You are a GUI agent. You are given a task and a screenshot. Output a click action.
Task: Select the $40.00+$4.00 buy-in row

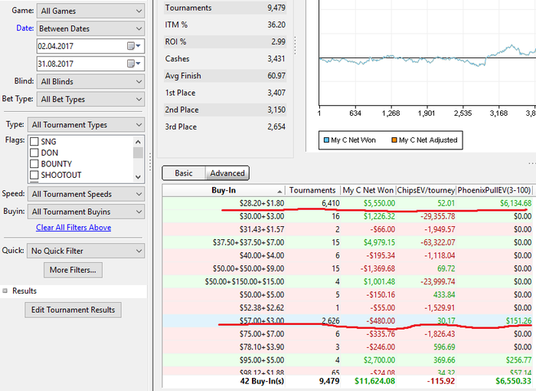coord(348,255)
